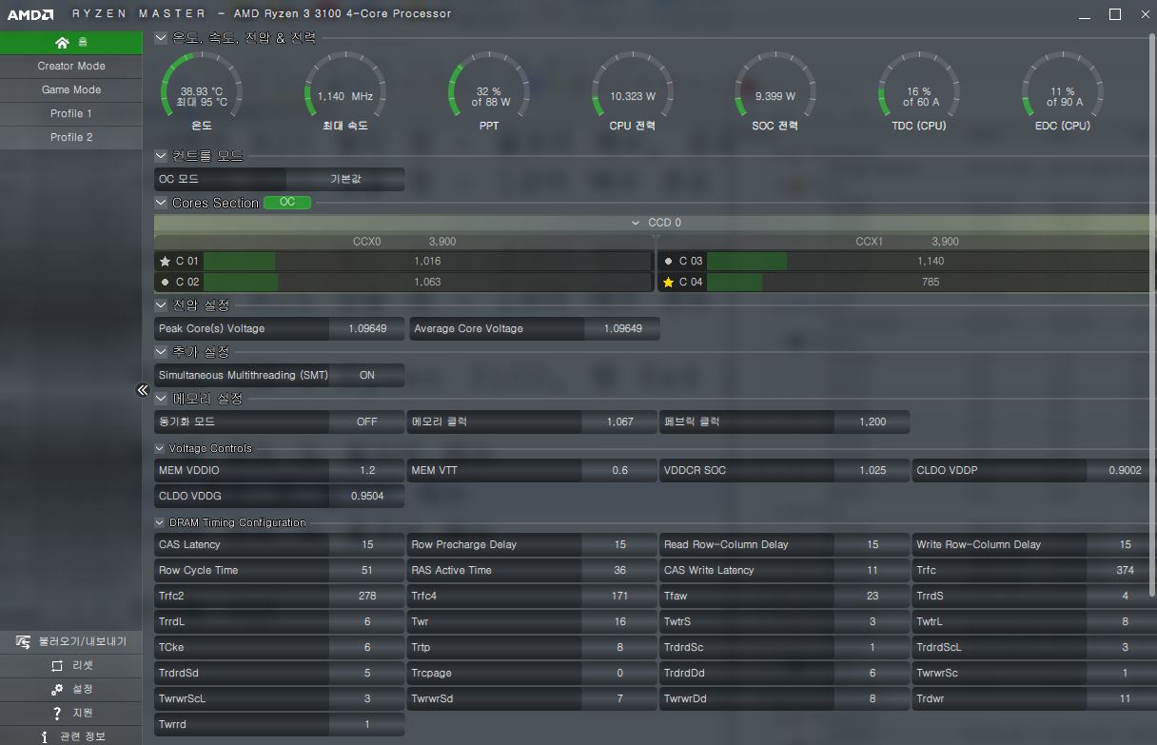
Task: Open related info (관련 정보)
Action: [71, 736]
